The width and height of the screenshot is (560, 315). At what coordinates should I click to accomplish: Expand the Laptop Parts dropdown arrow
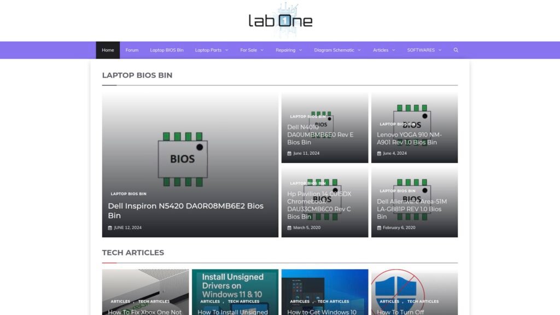pyautogui.click(x=226, y=50)
